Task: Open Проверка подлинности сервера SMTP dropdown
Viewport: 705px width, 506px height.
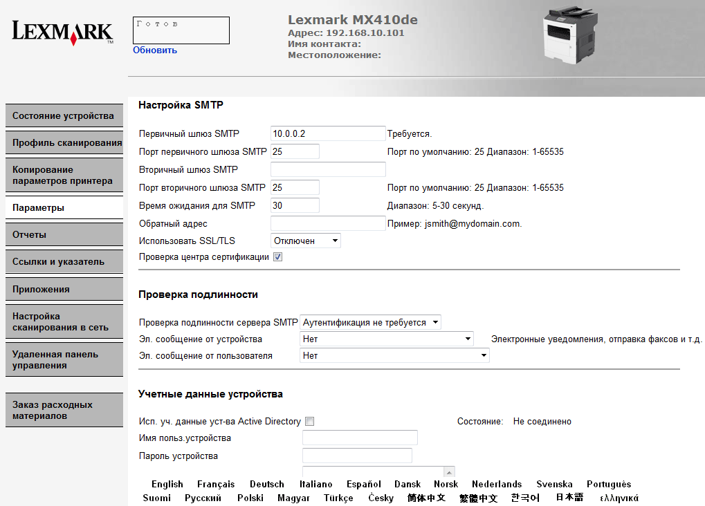Action: point(370,322)
